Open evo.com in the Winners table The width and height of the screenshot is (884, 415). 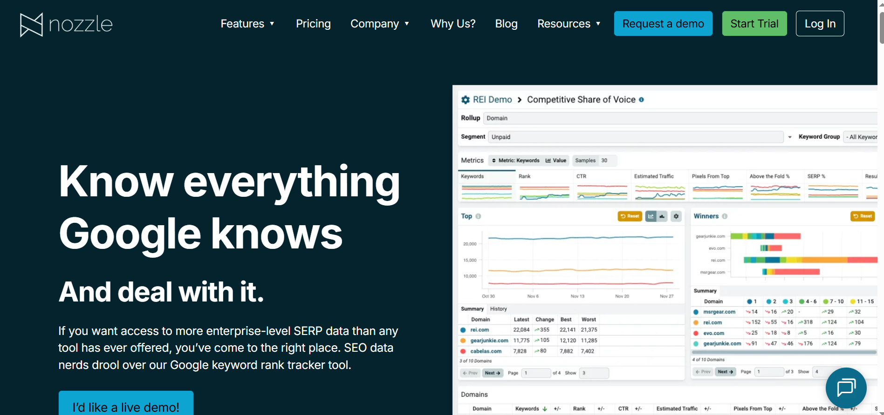pyautogui.click(x=713, y=334)
